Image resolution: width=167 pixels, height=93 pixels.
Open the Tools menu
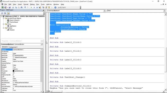coord(43,4)
